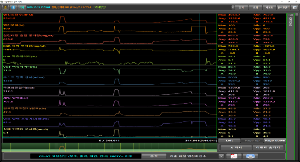Open the 레포트 report button
Image resolution: width=300 pixels, height=162 pixels.
point(269,7)
